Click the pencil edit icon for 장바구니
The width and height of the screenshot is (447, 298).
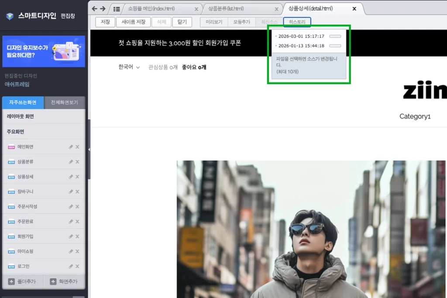(x=71, y=192)
